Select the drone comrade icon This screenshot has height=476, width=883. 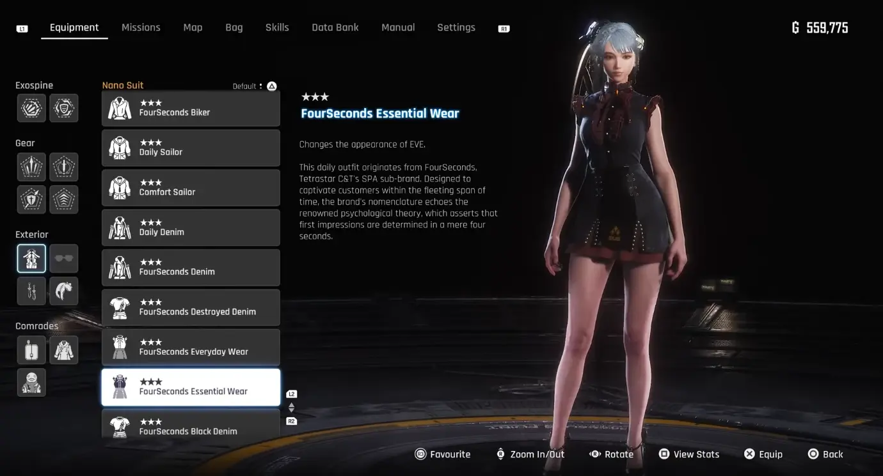coord(31,349)
